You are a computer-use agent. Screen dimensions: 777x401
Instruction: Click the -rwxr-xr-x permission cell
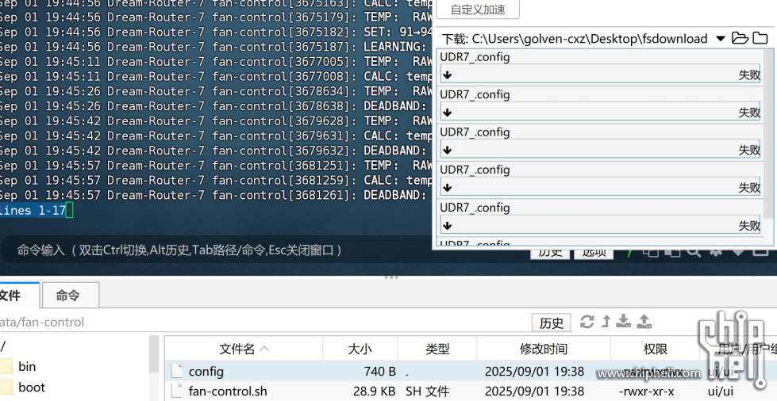[x=647, y=391]
